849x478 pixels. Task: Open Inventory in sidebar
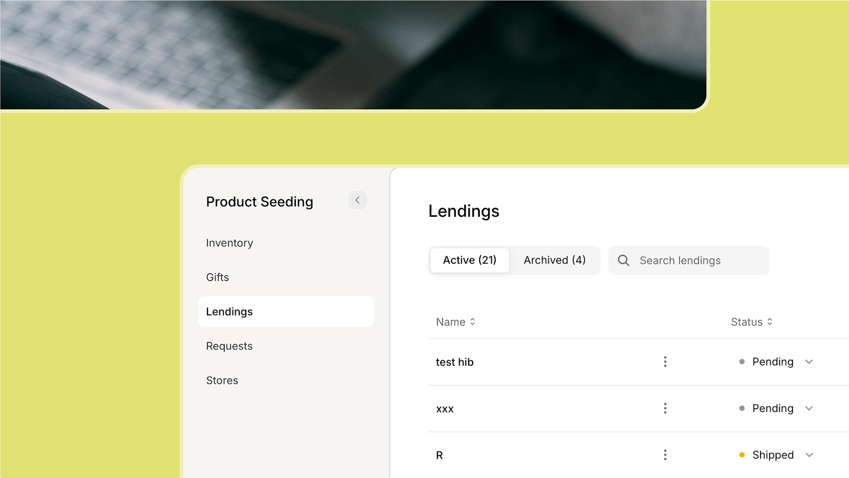229,243
